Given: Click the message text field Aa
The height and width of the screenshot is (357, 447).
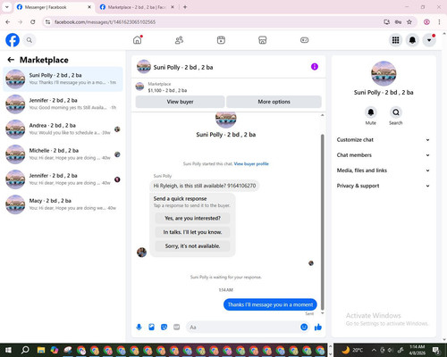Looking at the screenshot, I should click(x=243, y=328).
